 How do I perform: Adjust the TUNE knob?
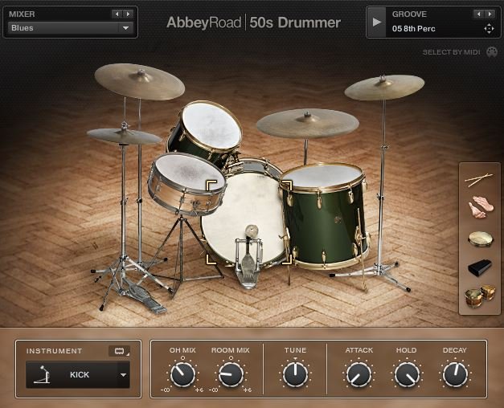pos(295,375)
